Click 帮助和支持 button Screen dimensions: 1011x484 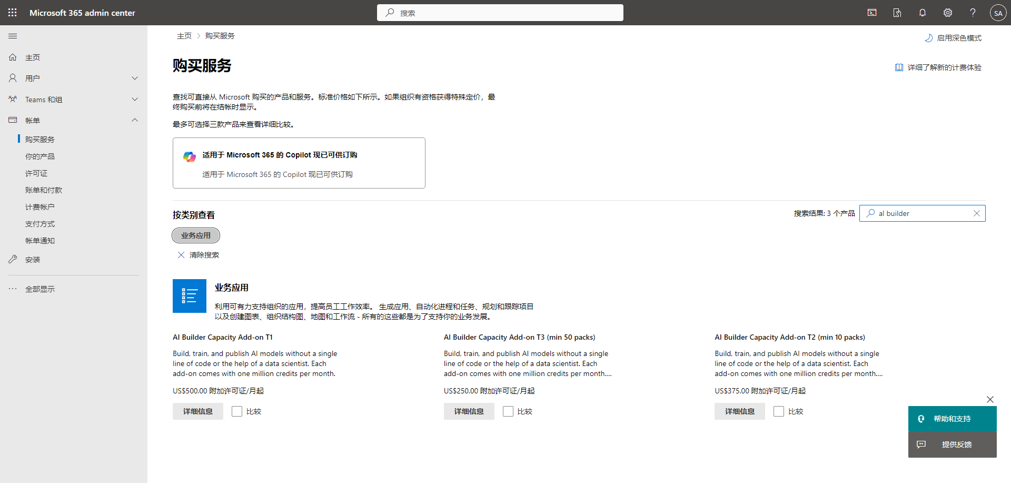[x=952, y=419]
